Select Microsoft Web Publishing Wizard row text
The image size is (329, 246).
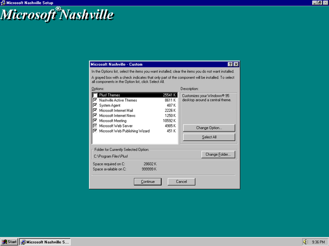(x=124, y=131)
